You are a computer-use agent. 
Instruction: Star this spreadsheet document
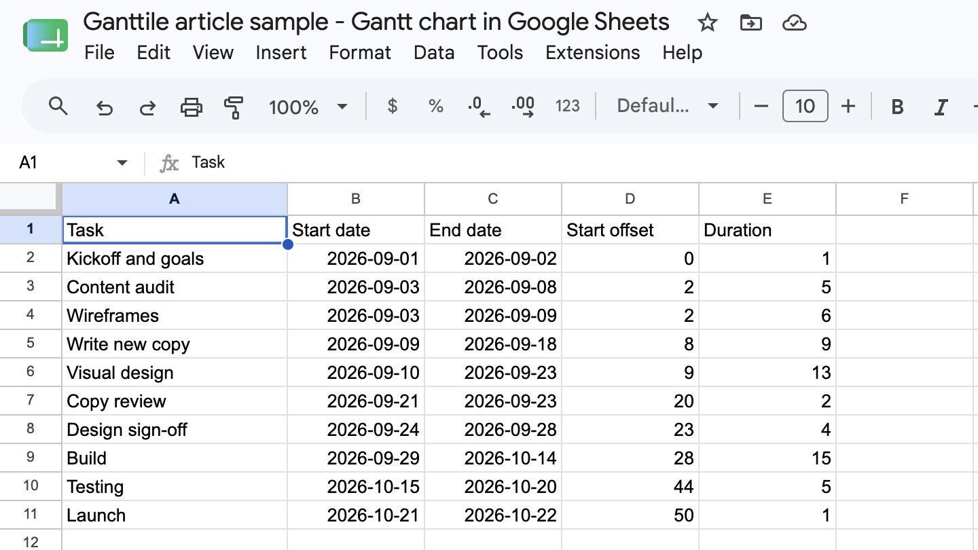pos(707,23)
